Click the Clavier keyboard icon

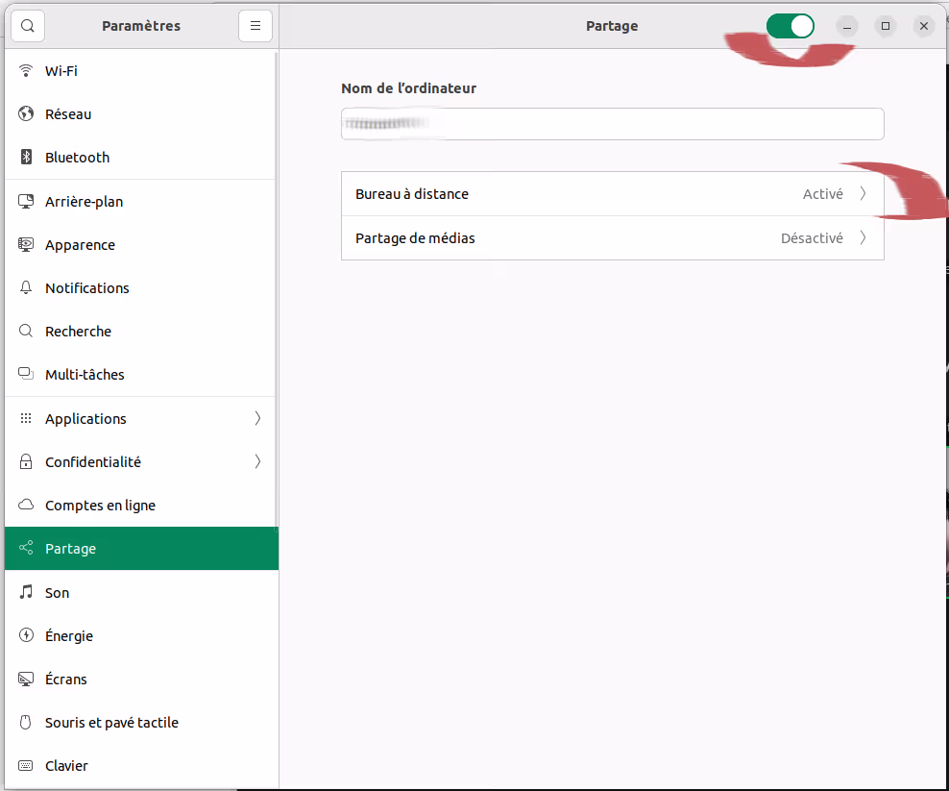[x=26, y=766]
